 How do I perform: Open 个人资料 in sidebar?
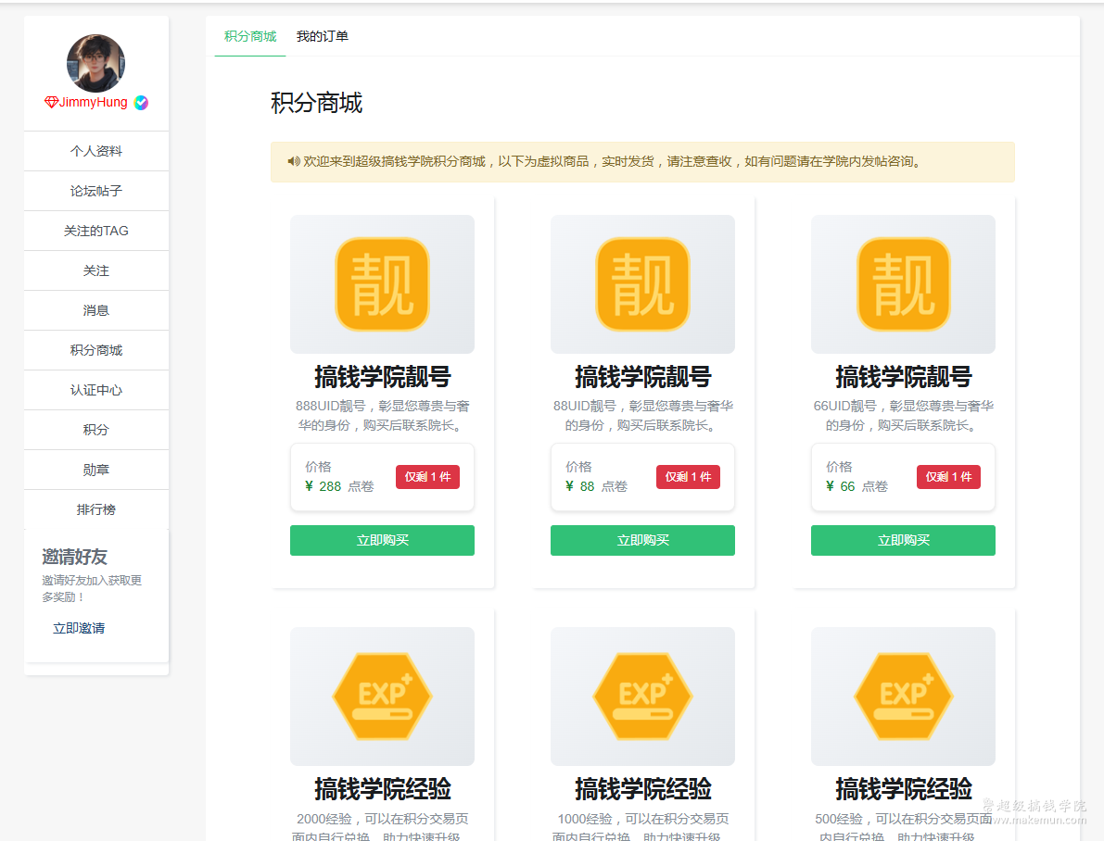[x=96, y=151]
